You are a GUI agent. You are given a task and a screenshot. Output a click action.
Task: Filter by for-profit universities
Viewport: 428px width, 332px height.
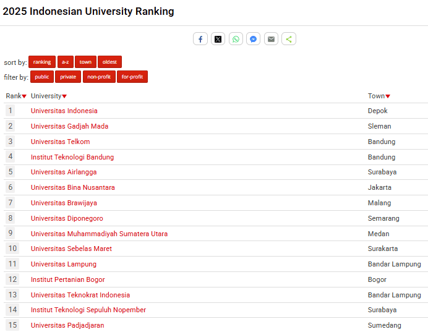click(x=132, y=77)
